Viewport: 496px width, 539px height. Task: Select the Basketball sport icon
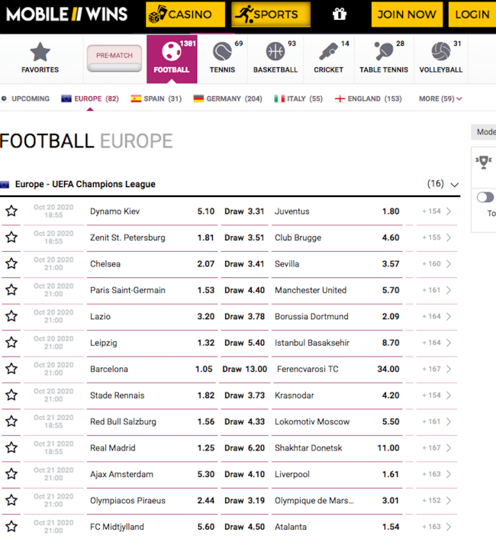pos(275,57)
